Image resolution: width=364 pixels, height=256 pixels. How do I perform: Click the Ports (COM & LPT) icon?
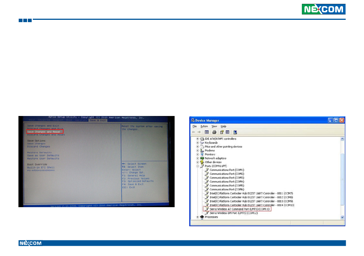[x=202, y=166]
